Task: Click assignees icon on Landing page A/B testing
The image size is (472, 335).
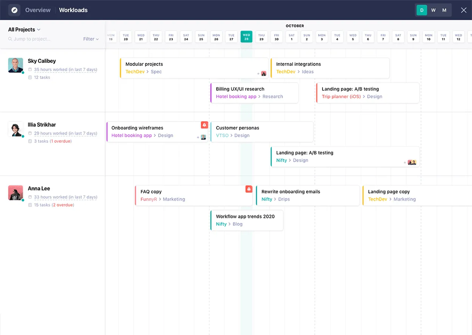Action: coord(412,162)
